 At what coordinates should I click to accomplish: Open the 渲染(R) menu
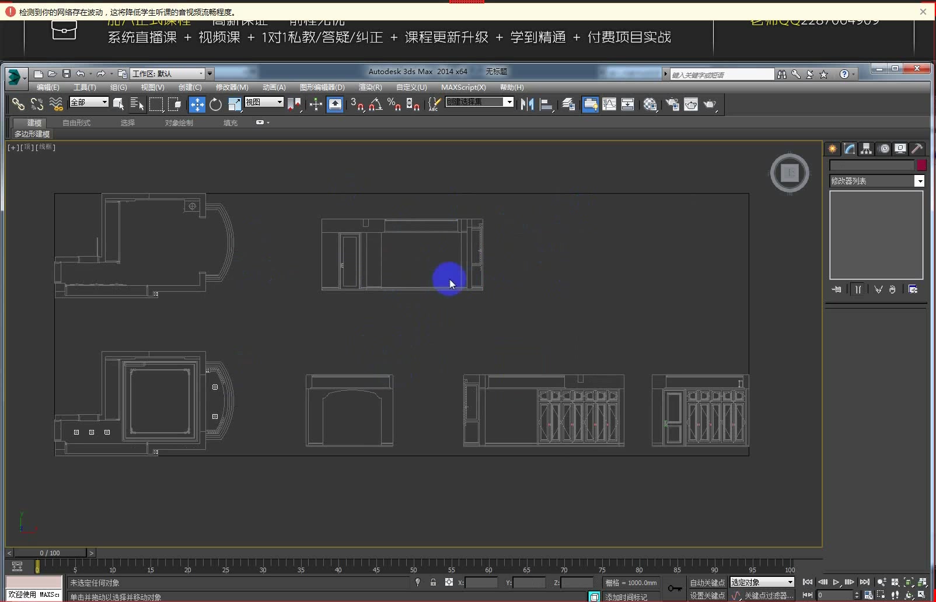[370, 87]
